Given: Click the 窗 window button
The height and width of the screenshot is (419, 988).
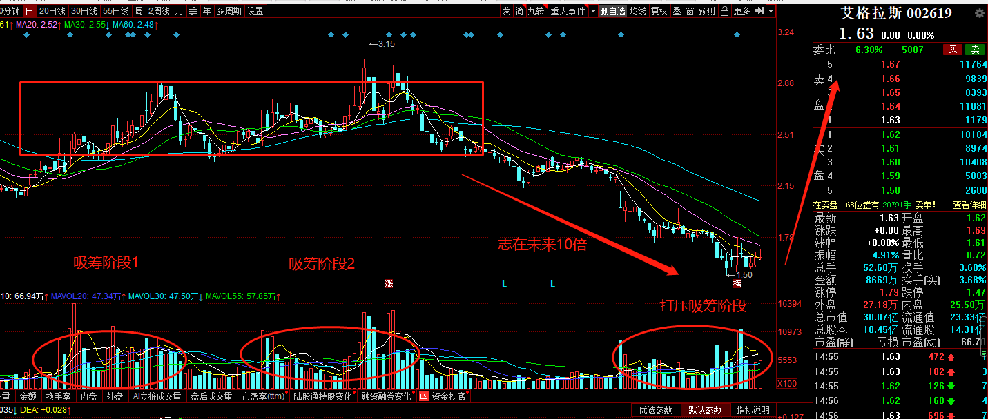Looking at the screenshot, I should 690,11.
